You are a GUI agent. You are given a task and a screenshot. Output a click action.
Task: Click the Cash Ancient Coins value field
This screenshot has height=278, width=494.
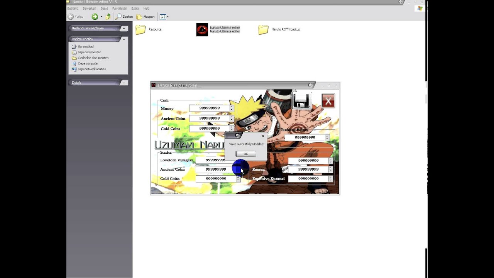click(209, 118)
